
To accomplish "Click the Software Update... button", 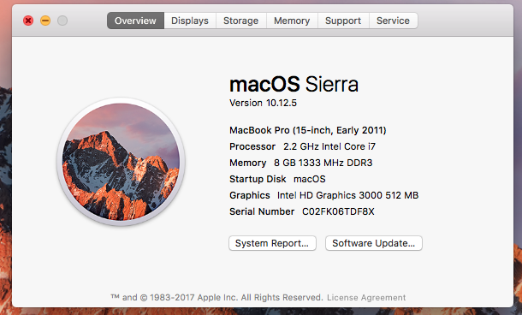I will (373, 243).
